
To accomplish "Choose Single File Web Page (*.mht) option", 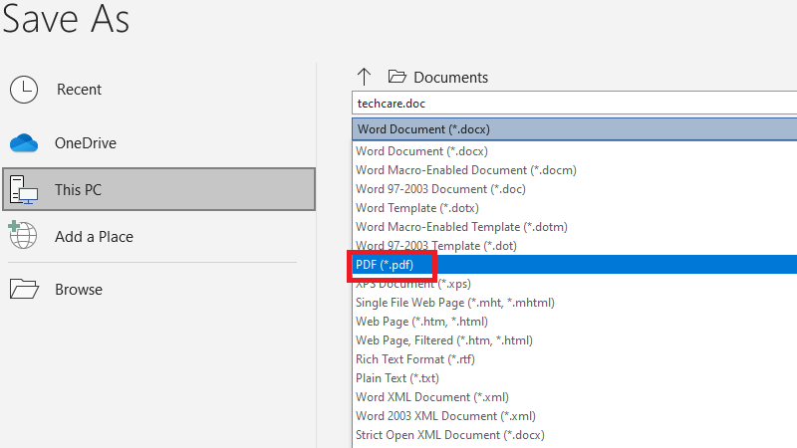I will click(455, 303).
